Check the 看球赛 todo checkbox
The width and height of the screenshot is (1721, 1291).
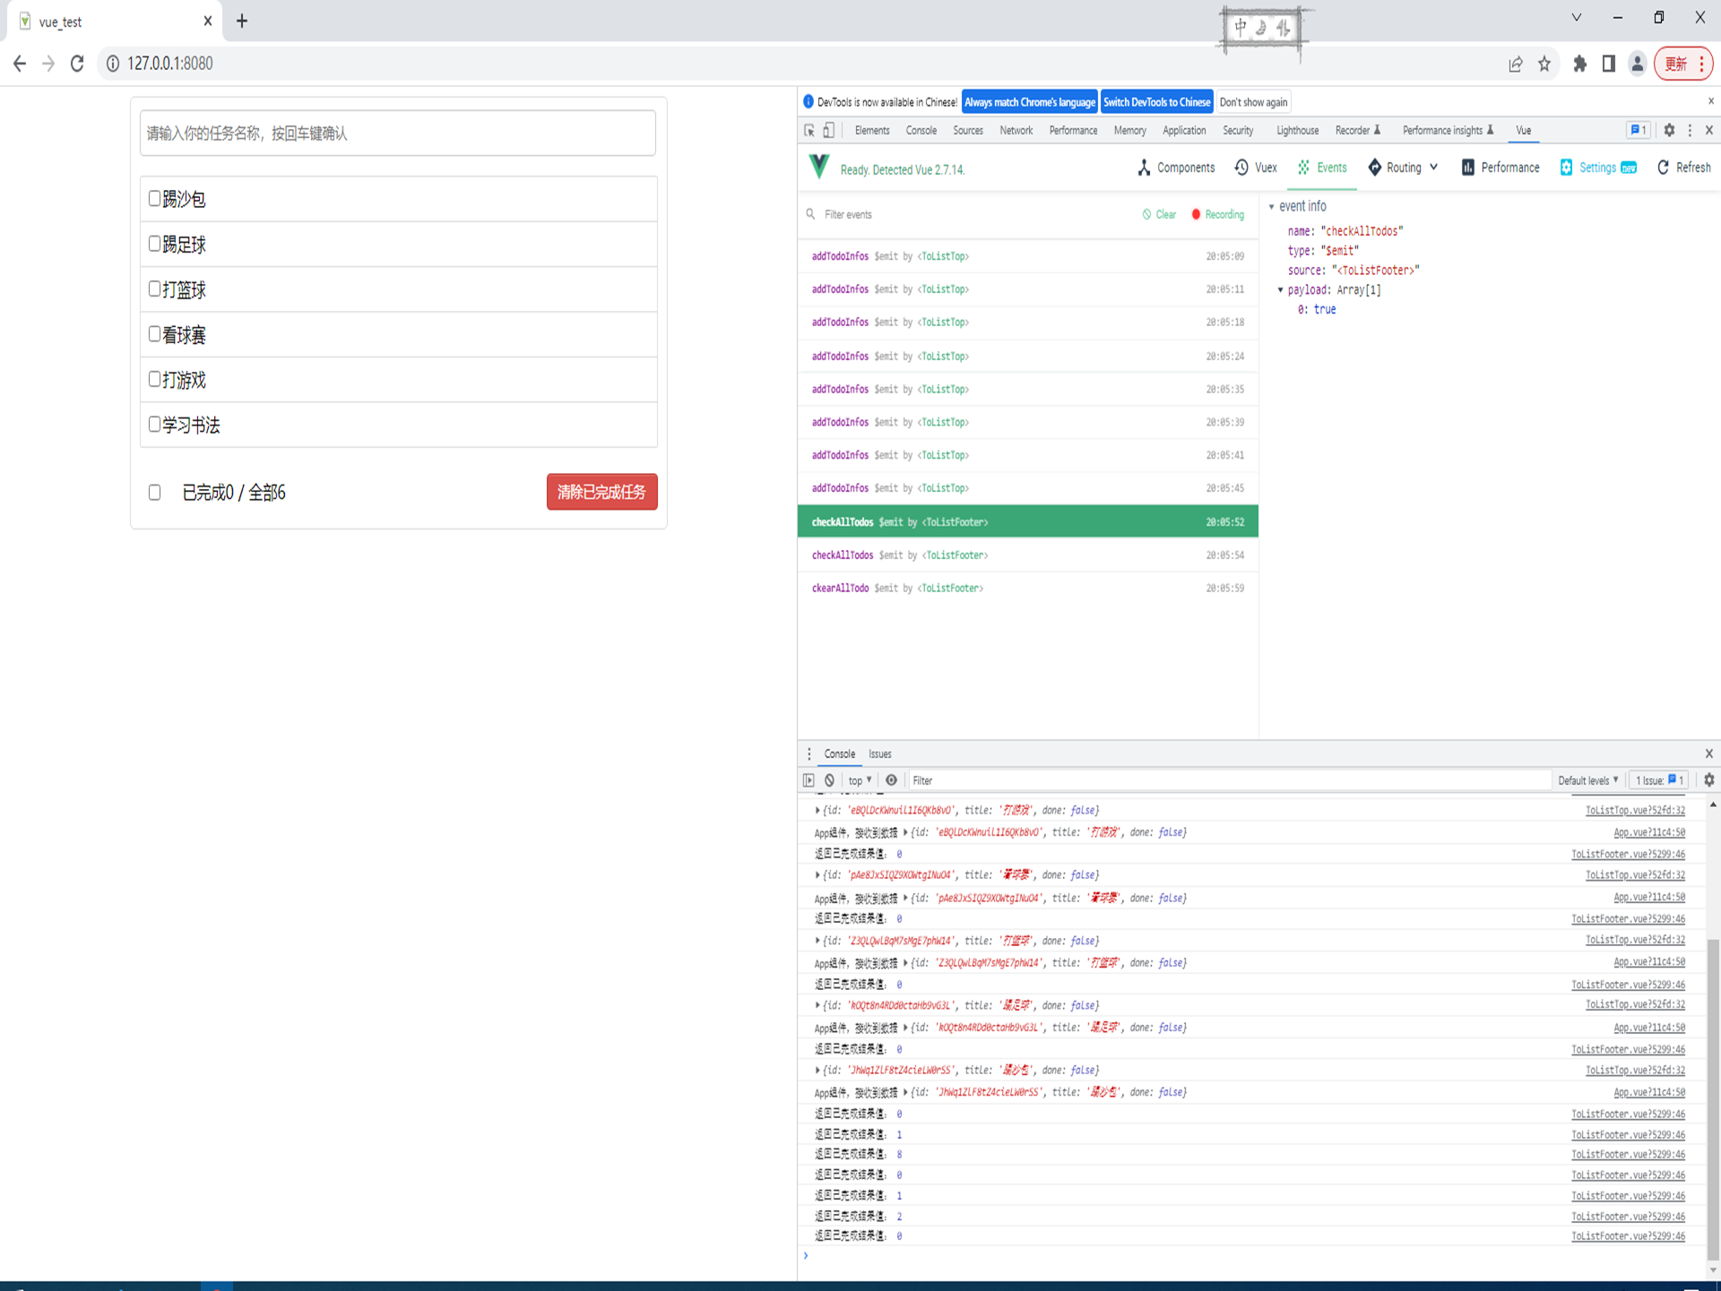[x=154, y=333]
